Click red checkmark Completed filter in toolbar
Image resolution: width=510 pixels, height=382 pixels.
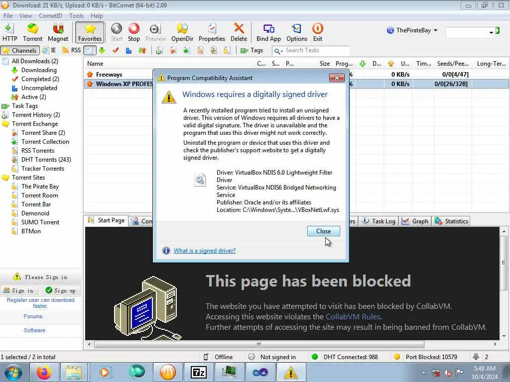116,50
